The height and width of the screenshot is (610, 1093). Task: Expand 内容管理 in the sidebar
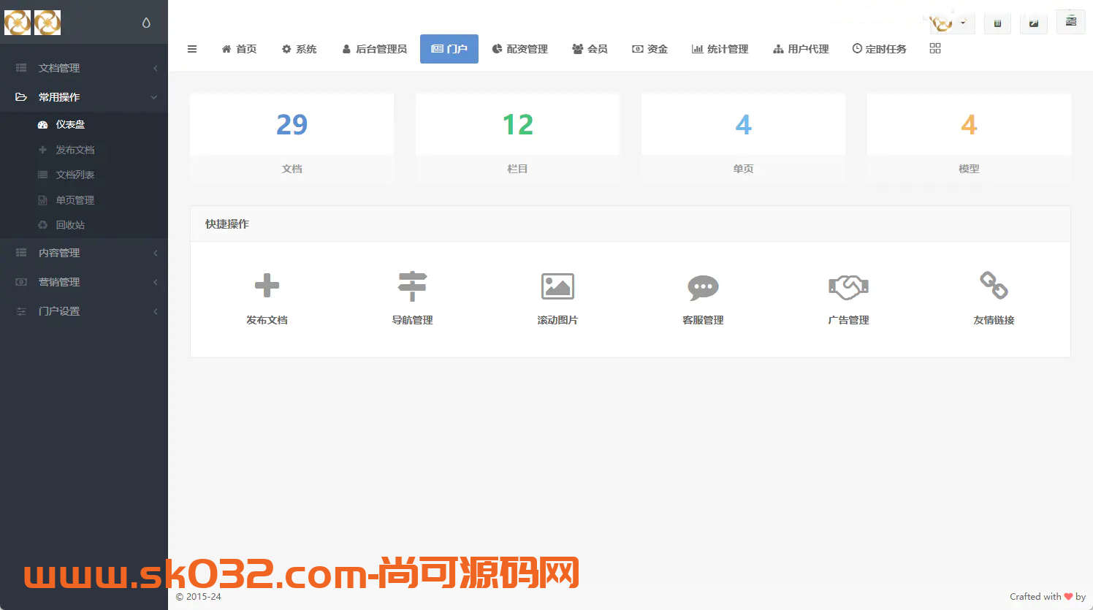[x=84, y=253]
